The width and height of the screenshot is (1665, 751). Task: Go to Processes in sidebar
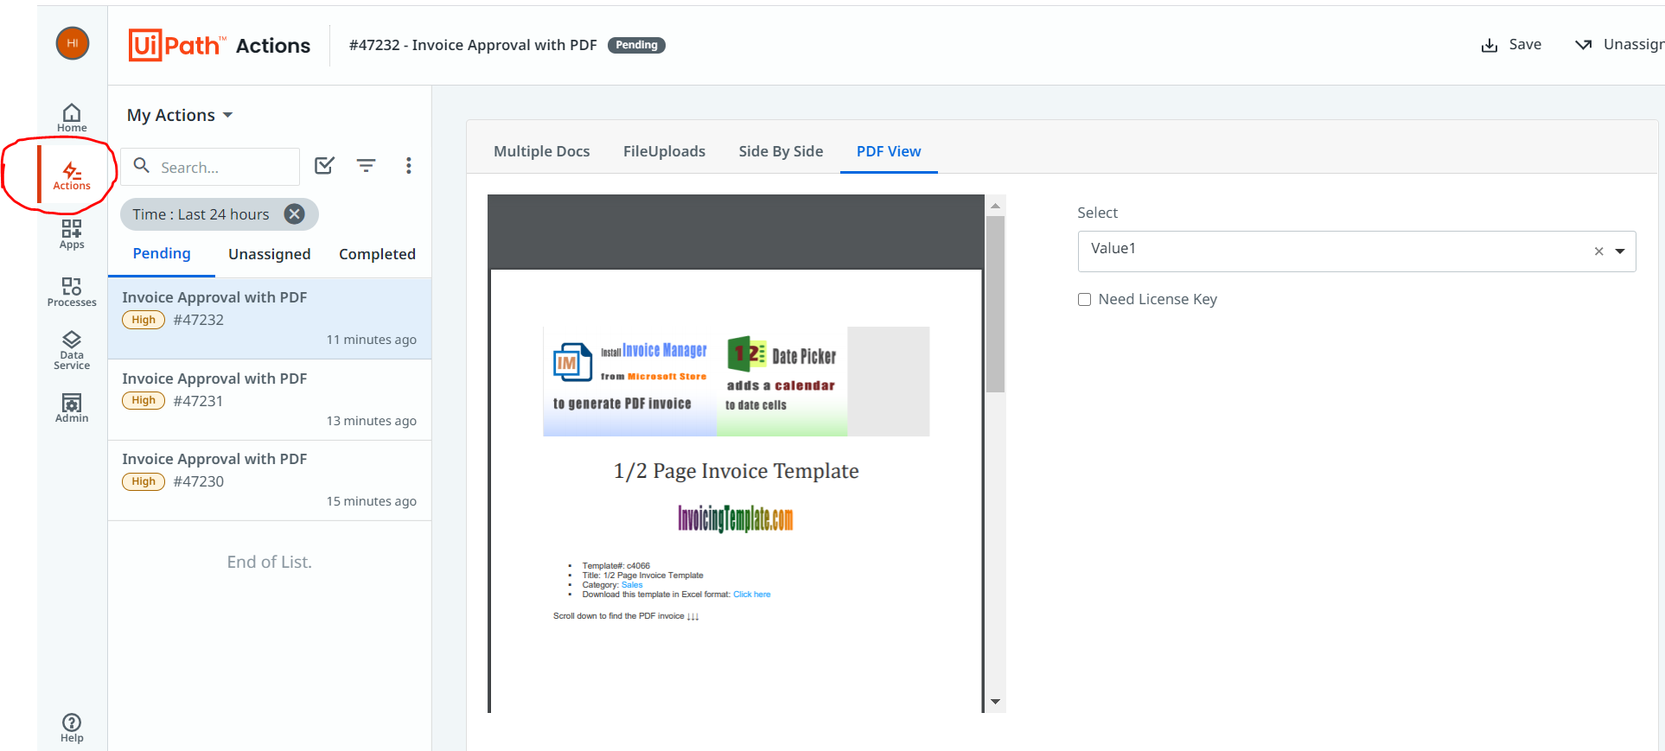pyautogui.click(x=72, y=292)
